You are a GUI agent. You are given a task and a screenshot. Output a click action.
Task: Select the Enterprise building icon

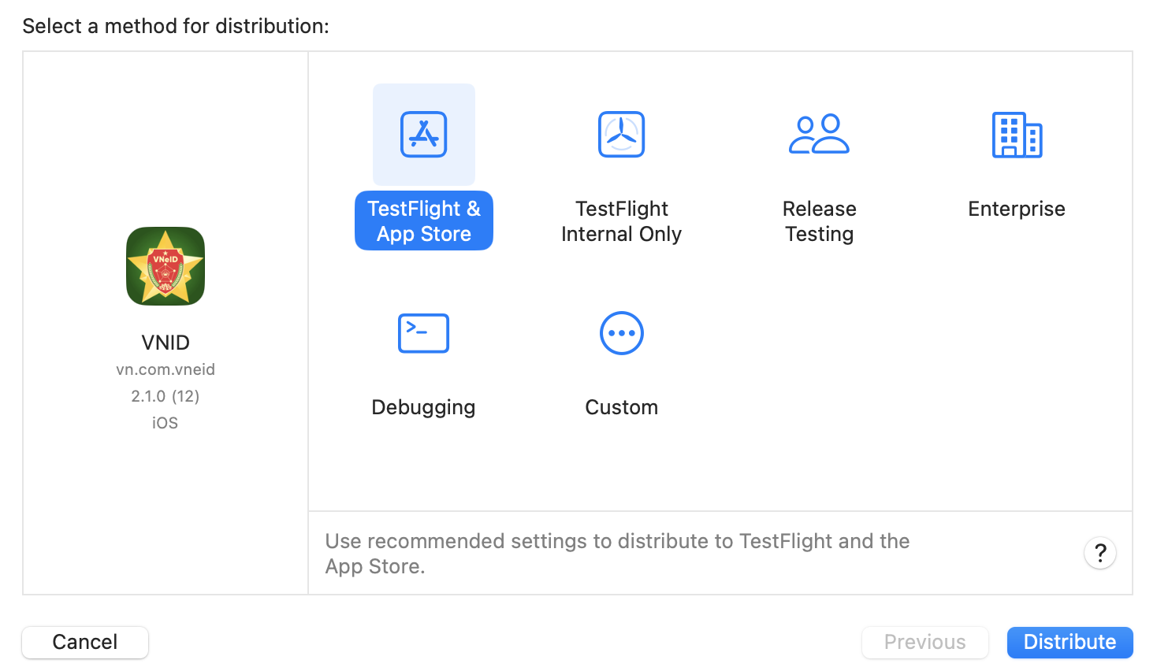pyautogui.click(x=1017, y=135)
